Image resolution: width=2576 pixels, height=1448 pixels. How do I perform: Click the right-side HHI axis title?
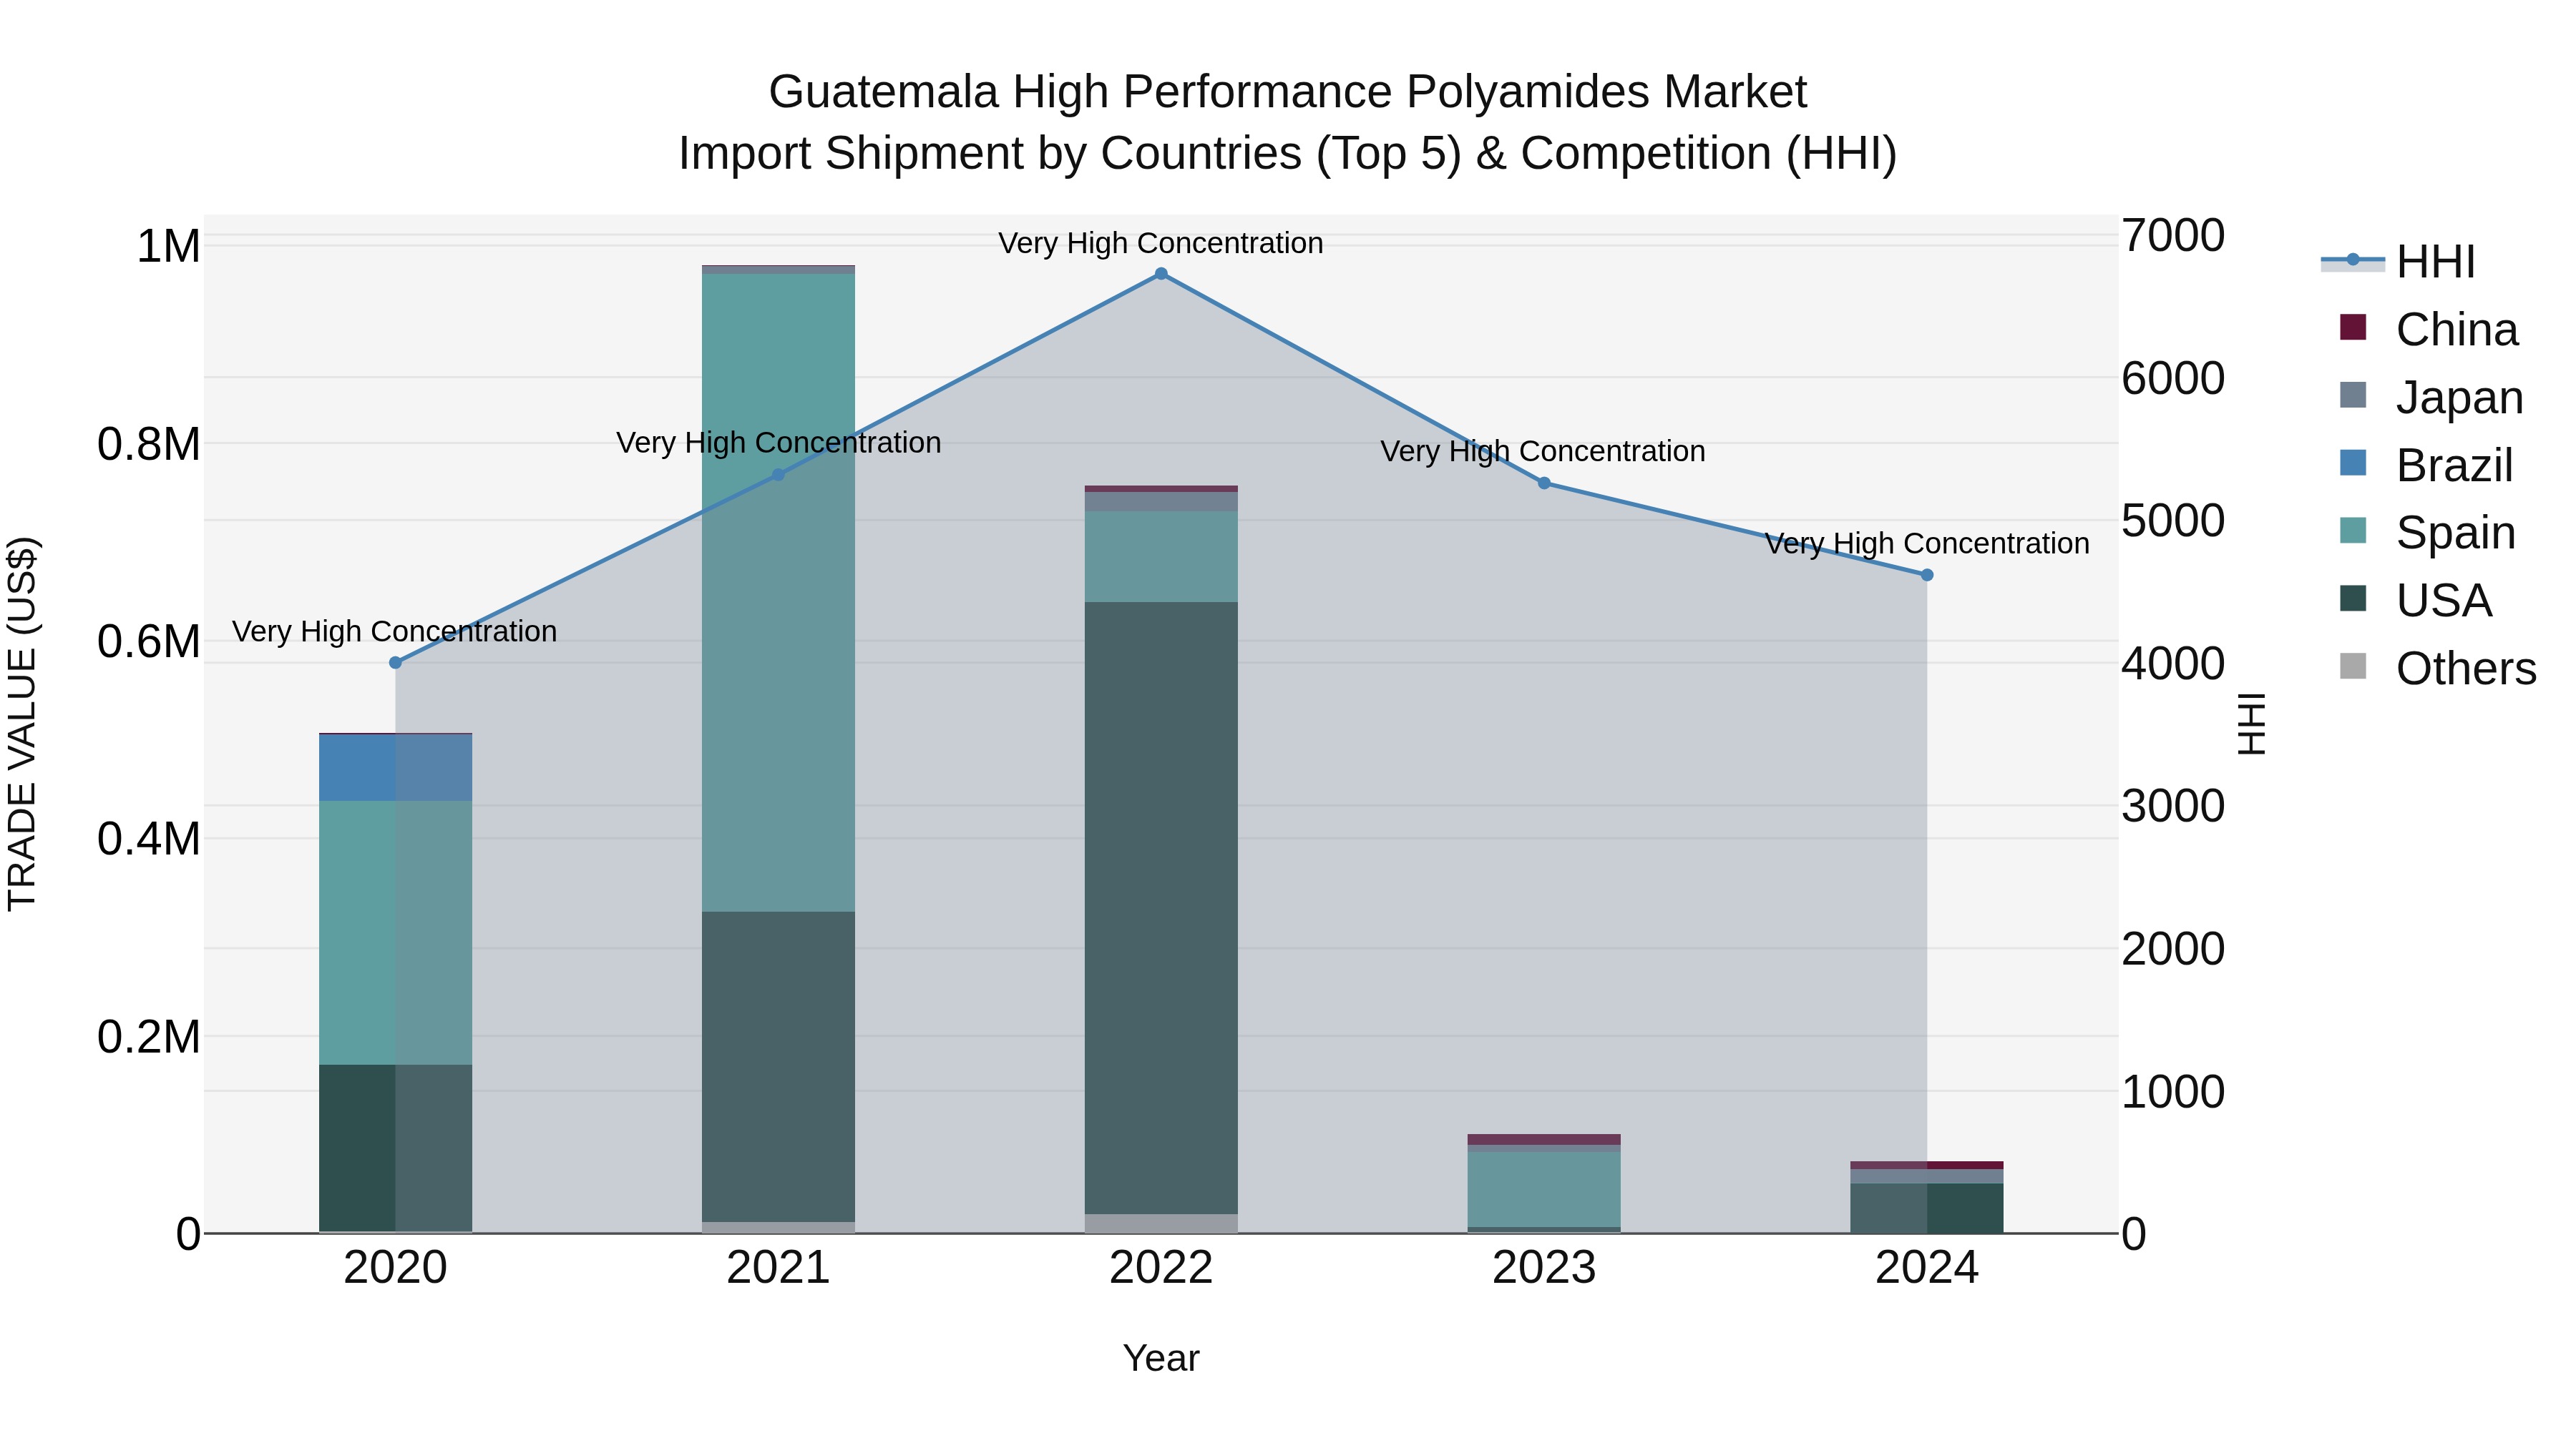(2251, 724)
